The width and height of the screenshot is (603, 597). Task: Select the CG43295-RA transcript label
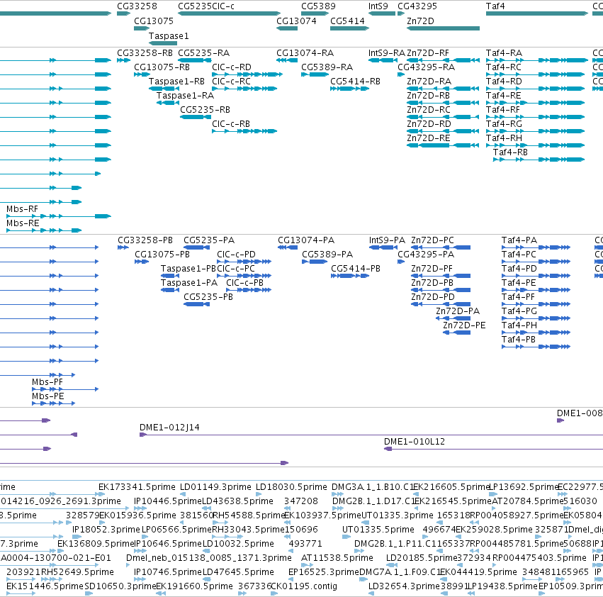426,67
